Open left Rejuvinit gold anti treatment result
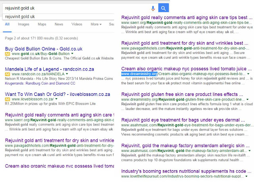The height and width of the screenshot is (190, 254). pos(60,141)
